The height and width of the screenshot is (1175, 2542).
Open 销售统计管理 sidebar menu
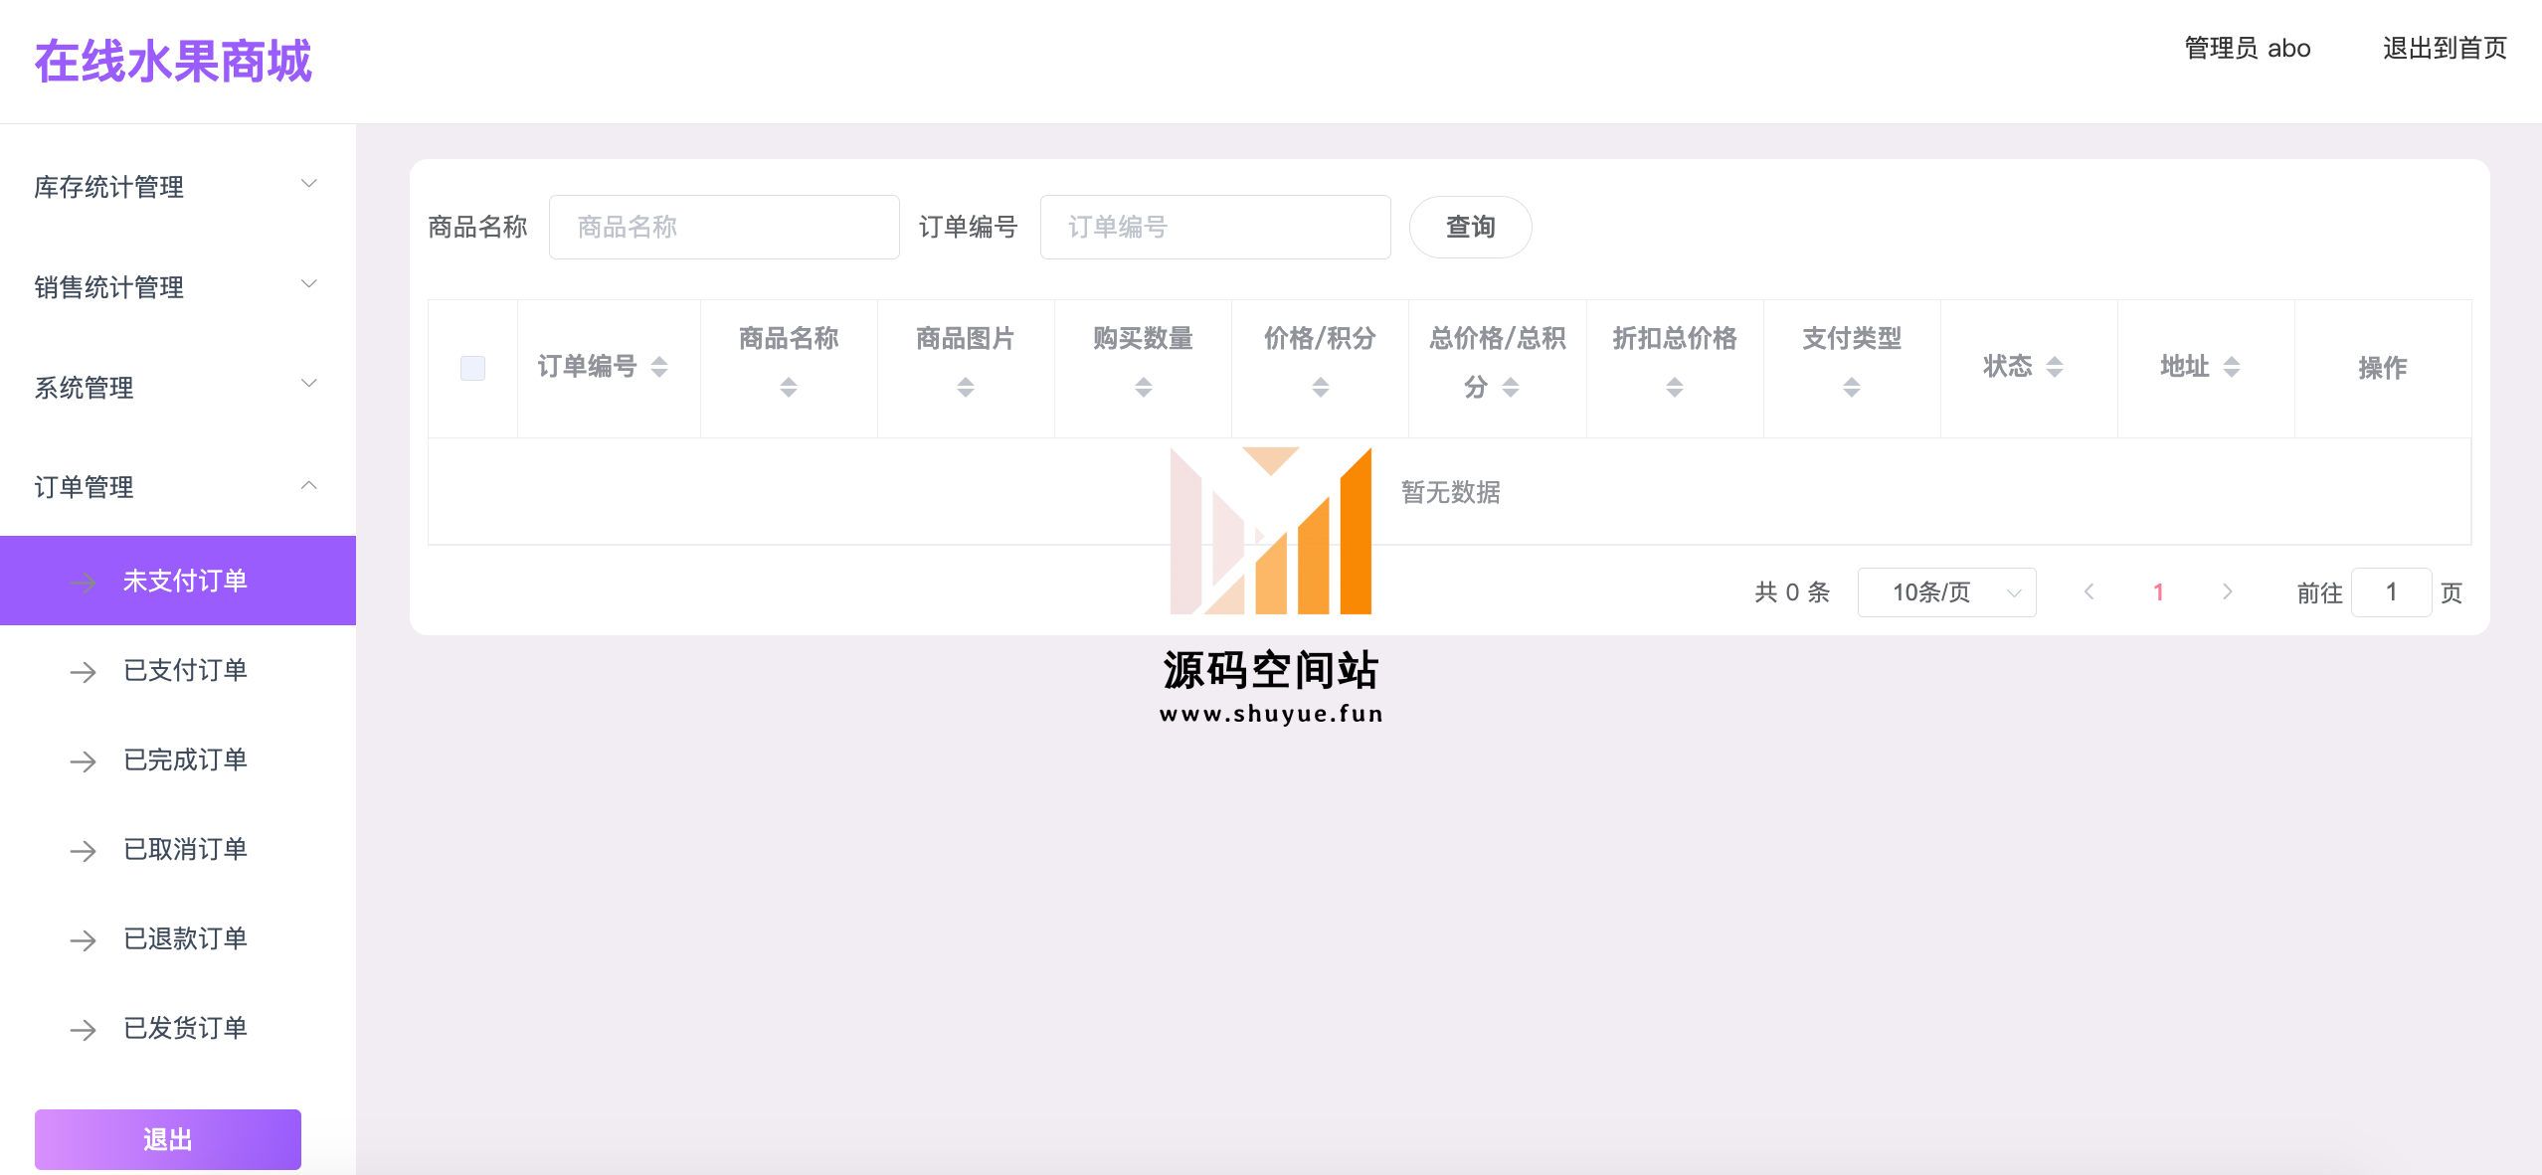(x=178, y=286)
